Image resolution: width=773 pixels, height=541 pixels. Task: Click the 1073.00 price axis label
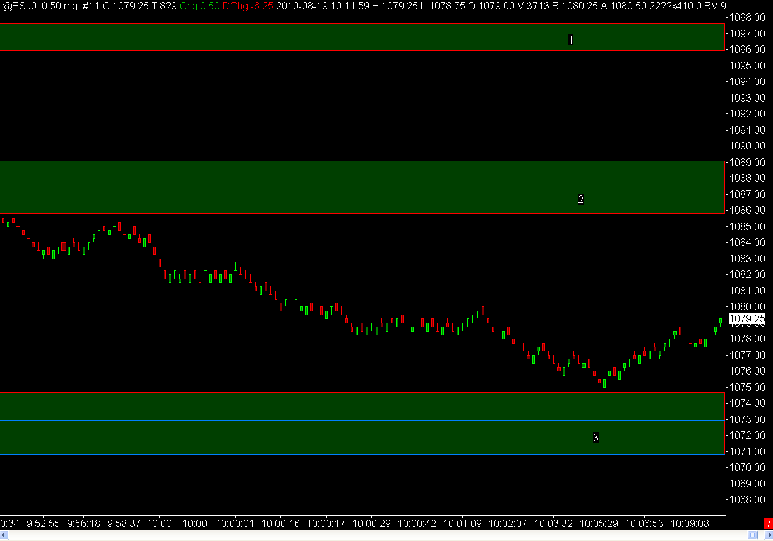[x=747, y=419]
